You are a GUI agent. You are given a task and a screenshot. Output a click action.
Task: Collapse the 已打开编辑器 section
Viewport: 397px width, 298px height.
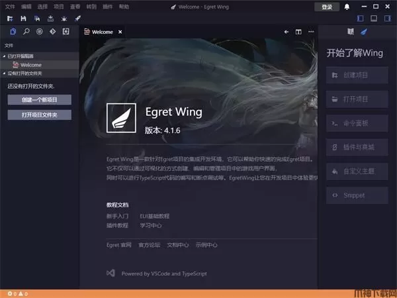[40, 56]
